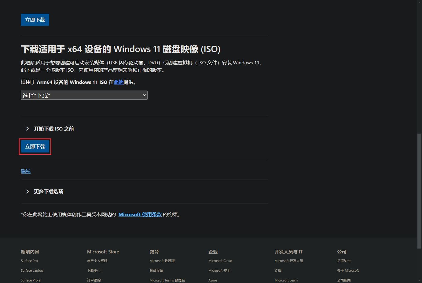Open the 关于 Microsoft link
422x283 pixels.
[348, 270]
